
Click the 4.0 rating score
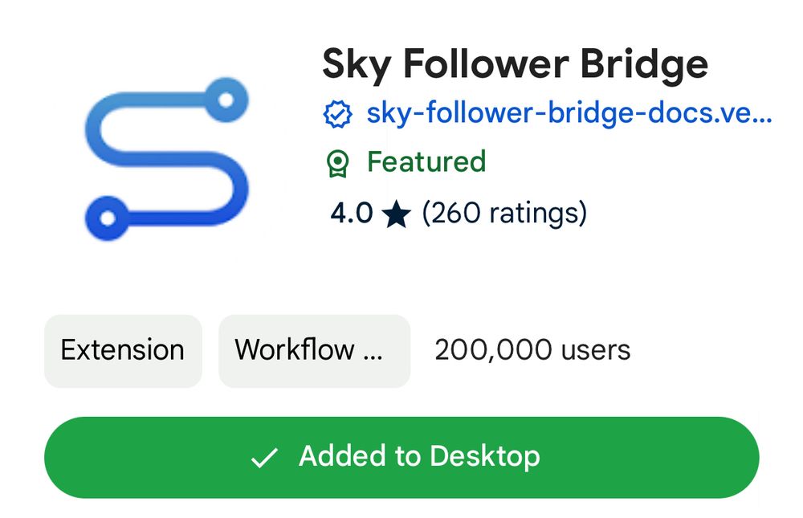pyautogui.click(x=351, y=213)
